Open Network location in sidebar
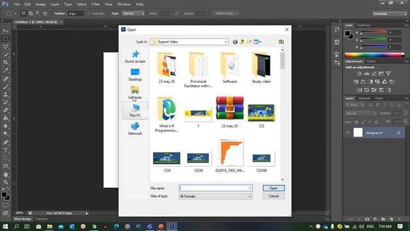Viewport: 410px width, 231px height. click(135, 128)
